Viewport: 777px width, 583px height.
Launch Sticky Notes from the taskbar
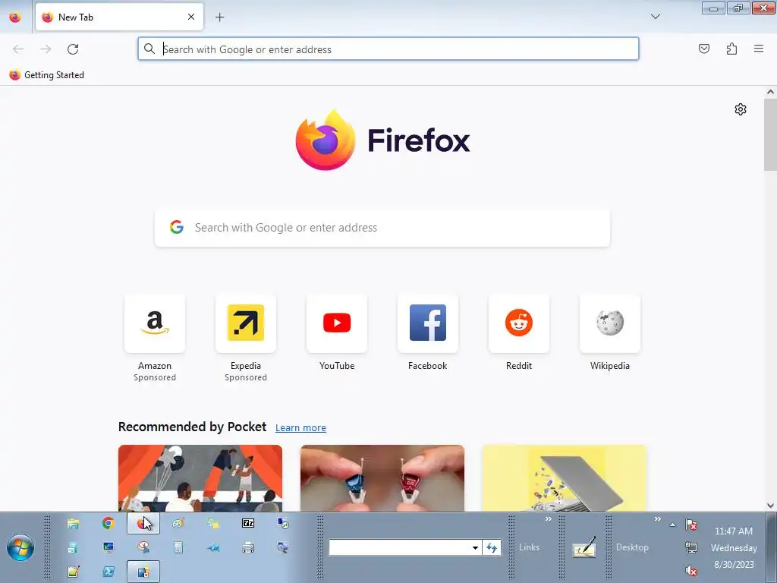213,523
